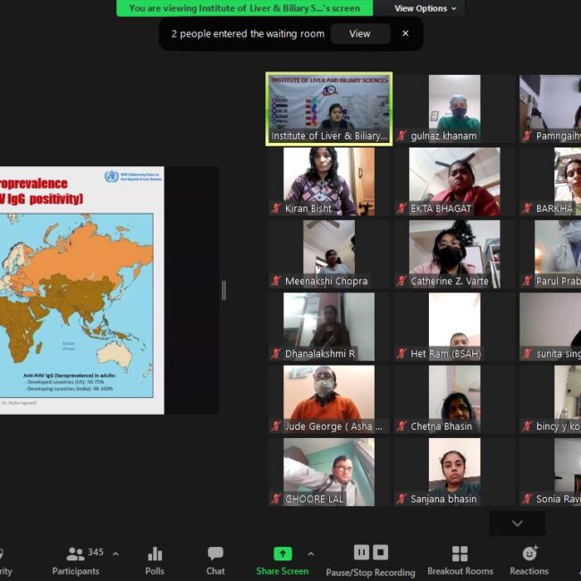Click the divider handle beside shared slide
The image size is (581, 581).
pyautogui.click(x=223, y=290)
